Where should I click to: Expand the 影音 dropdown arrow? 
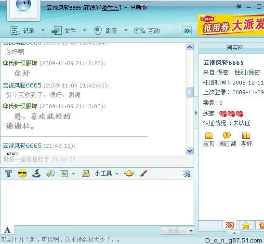tap(126, 30)
